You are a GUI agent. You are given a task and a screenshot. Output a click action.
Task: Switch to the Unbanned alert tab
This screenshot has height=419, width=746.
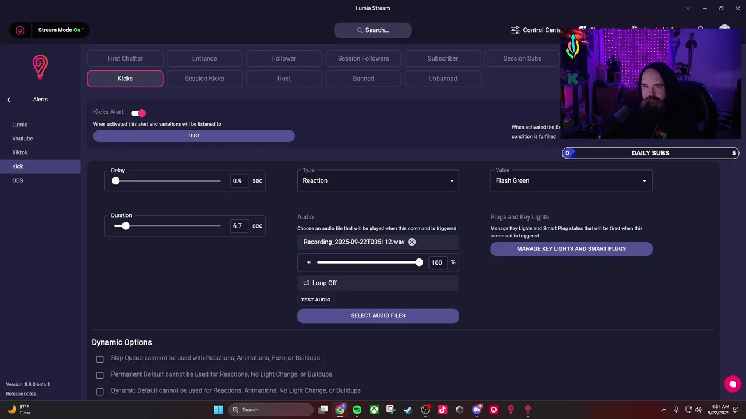coord(443,79)
